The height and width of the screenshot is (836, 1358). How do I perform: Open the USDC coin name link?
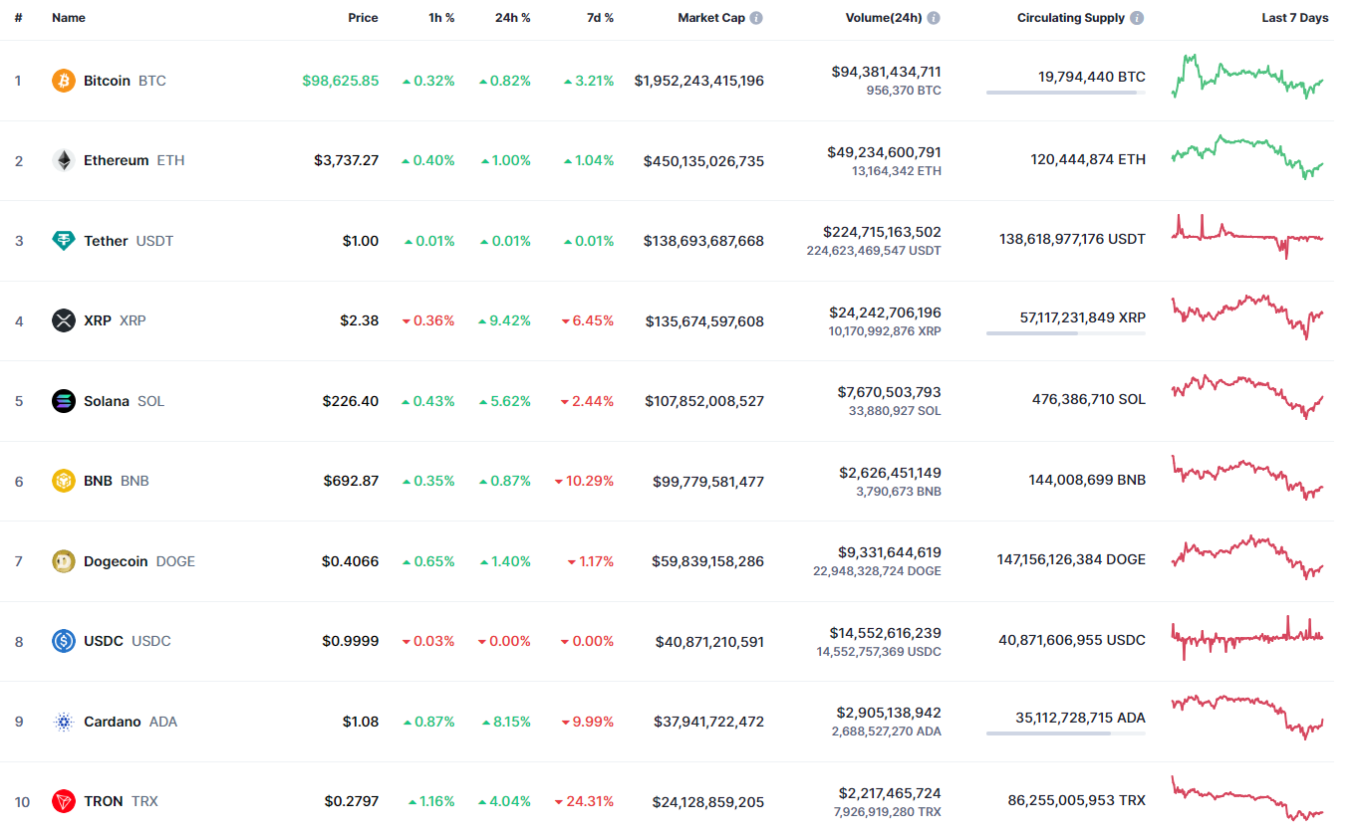[x=104, y=641]
